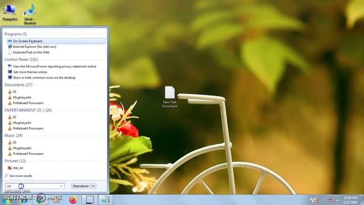
Task: Open the taskbar clock showing 12:09 PM
Action: point(351,200)
